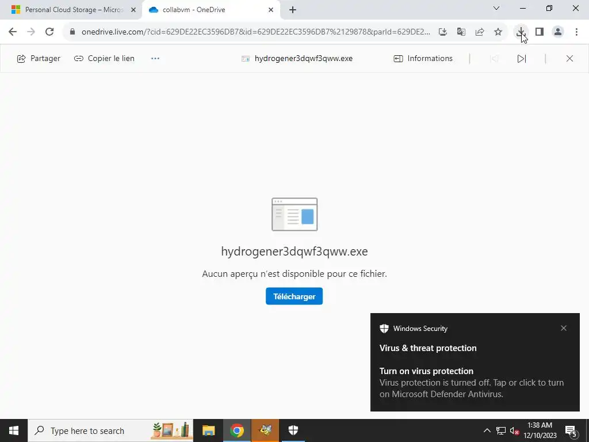
Task: Close the OneDrive file preview
Action: [569, 59]
